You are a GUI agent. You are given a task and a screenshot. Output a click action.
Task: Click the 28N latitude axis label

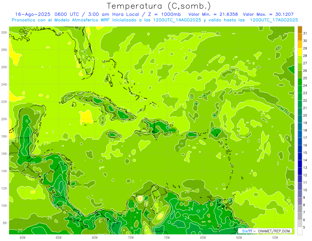(4, 50)
